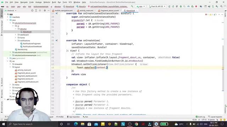Open Project panel gear options
Viewport: 227px width, 127px height.
point(45,11)
